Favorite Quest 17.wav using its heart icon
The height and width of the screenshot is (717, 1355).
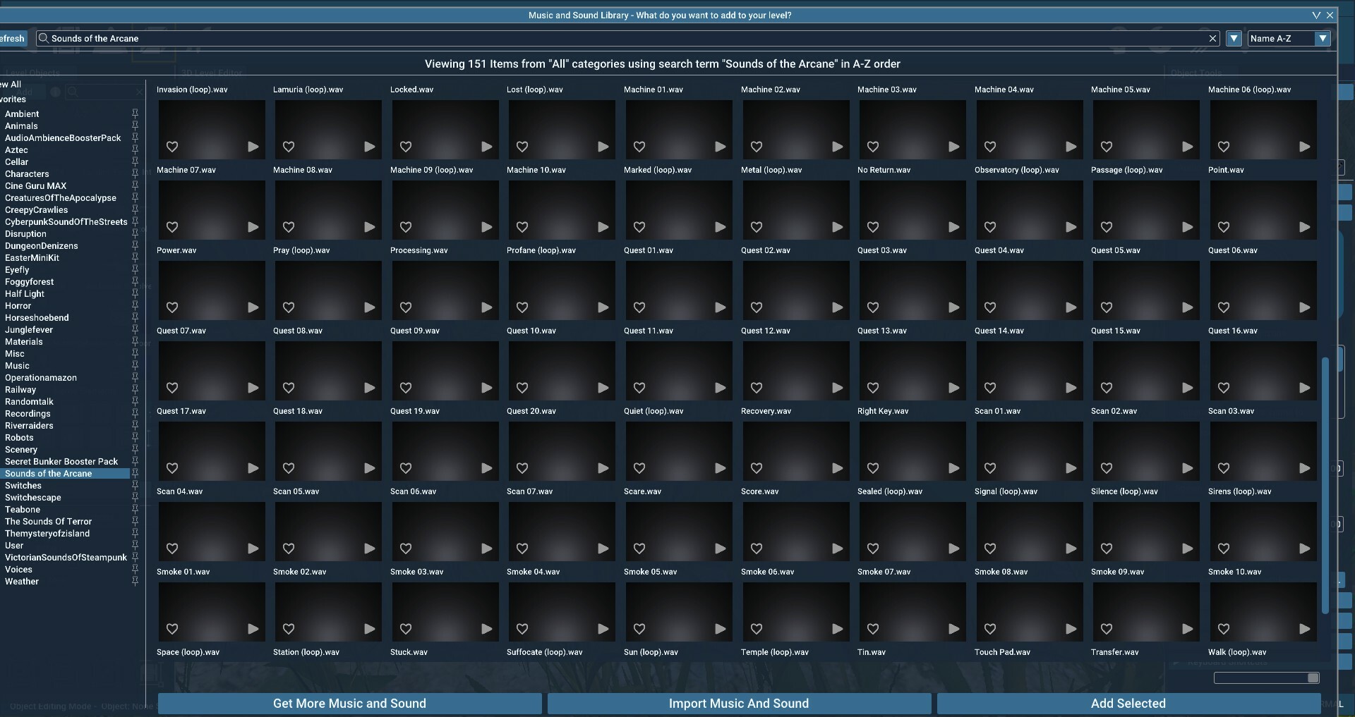172,468
